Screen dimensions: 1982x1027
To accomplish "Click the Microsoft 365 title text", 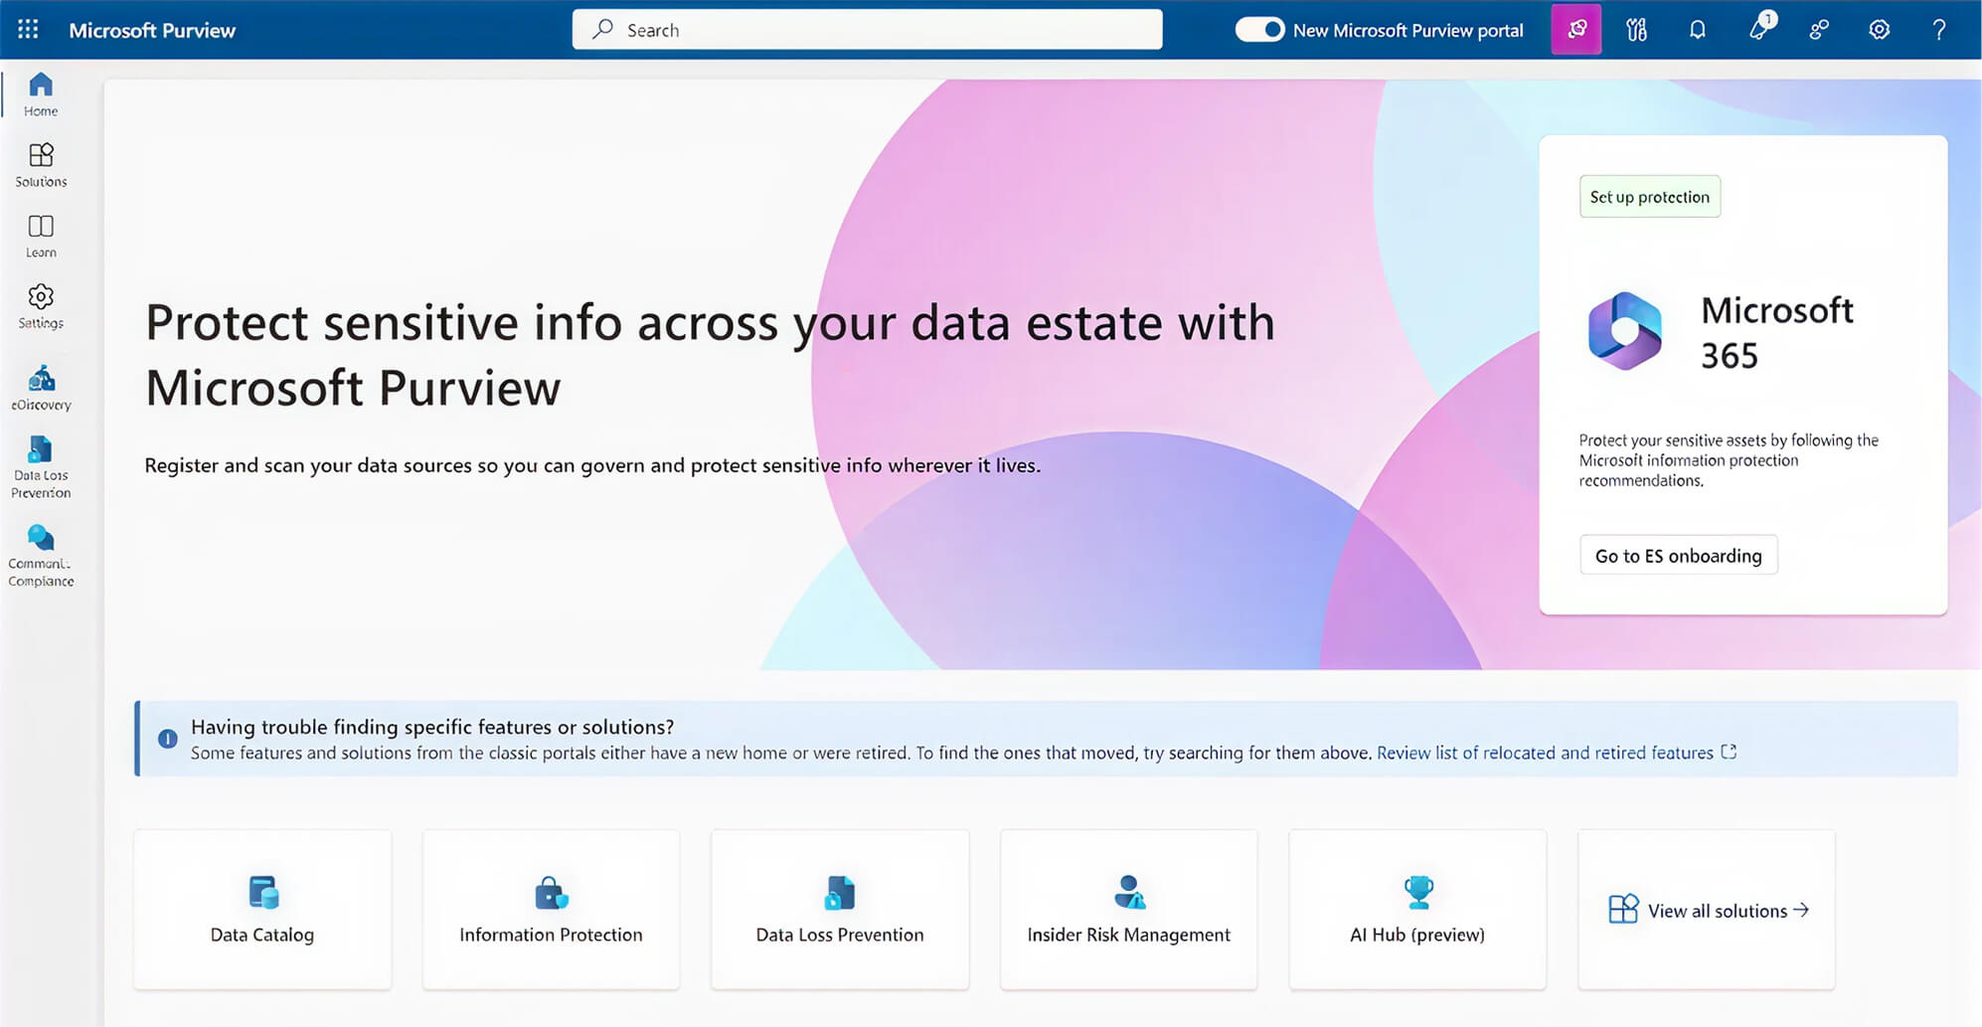I will click(x=1776, y=332).
